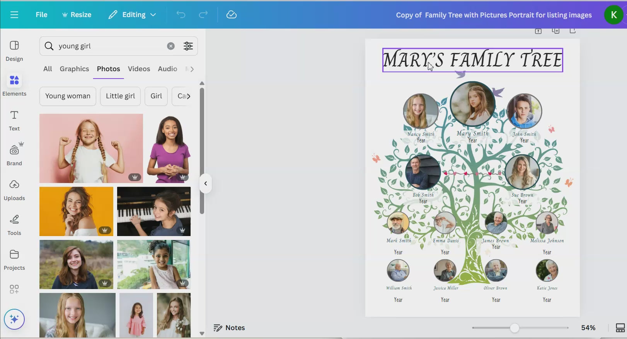Toggle the grid view pages icon
This screenshot has width=627, height=339.
pos(620,328)
